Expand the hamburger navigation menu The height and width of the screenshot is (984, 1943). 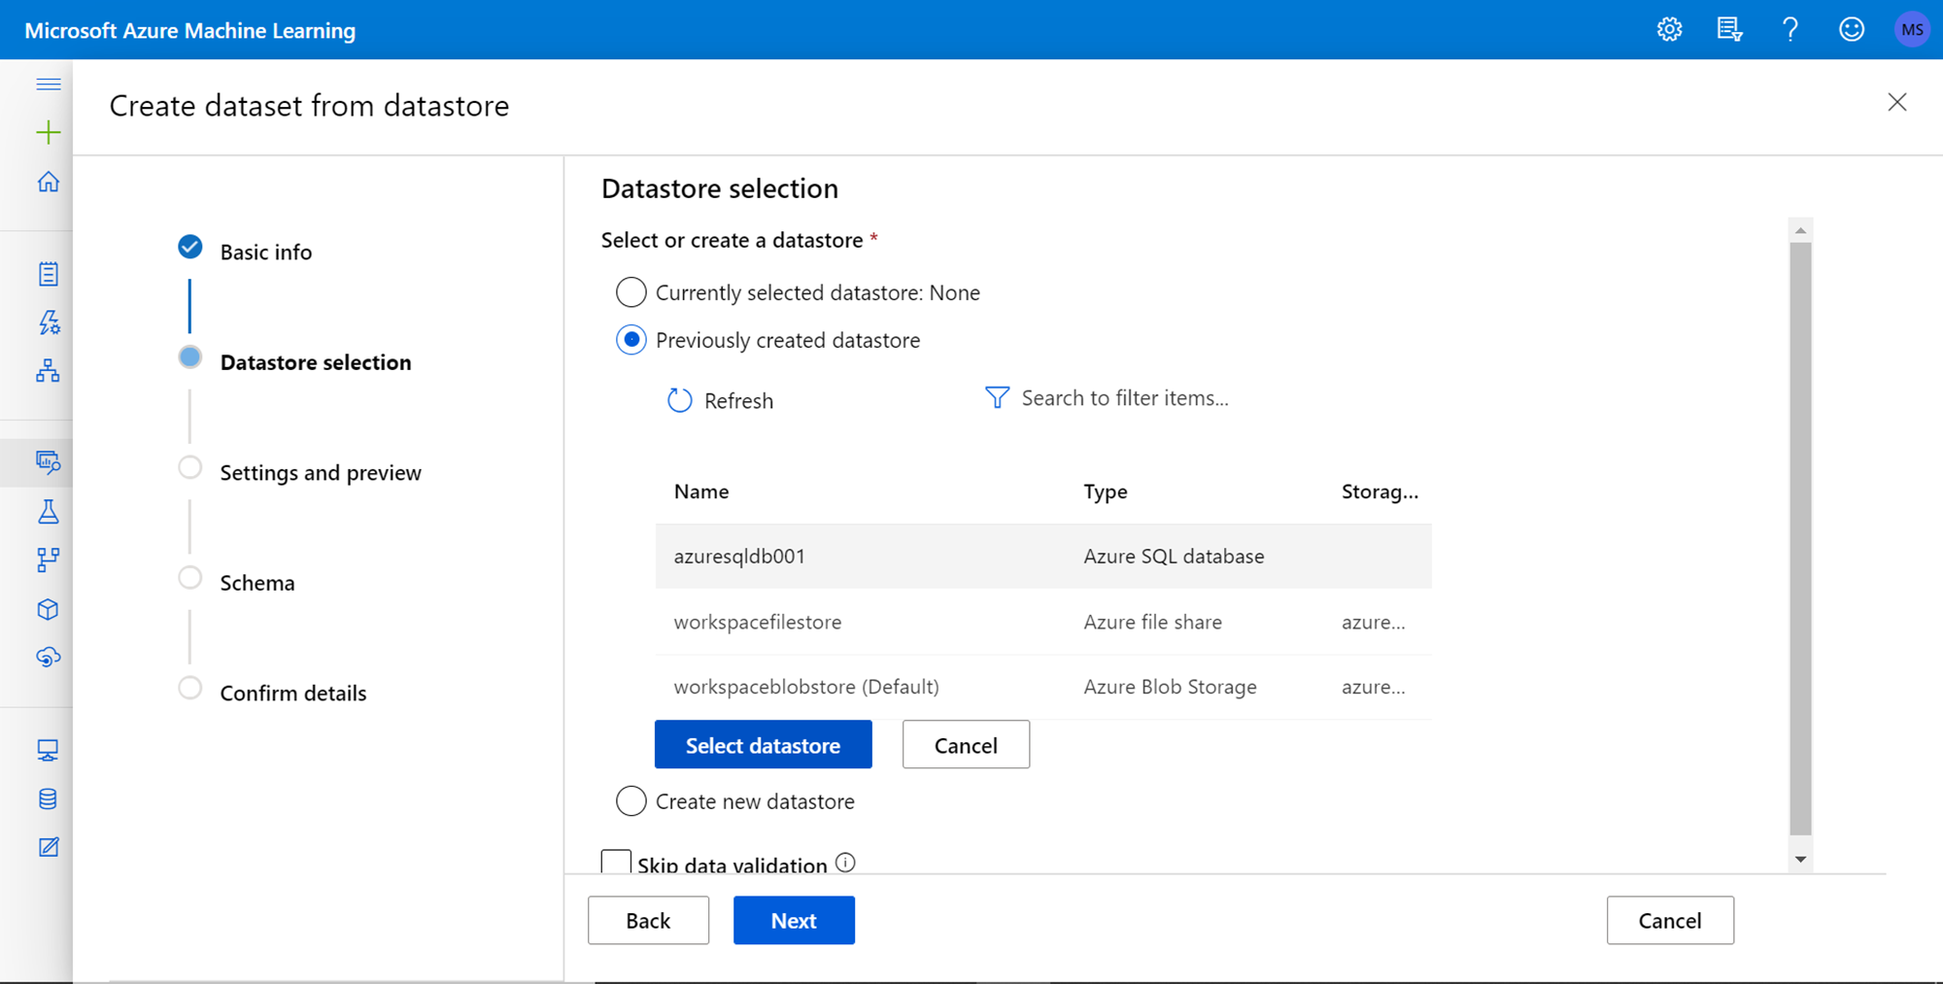tap(48, 85)
